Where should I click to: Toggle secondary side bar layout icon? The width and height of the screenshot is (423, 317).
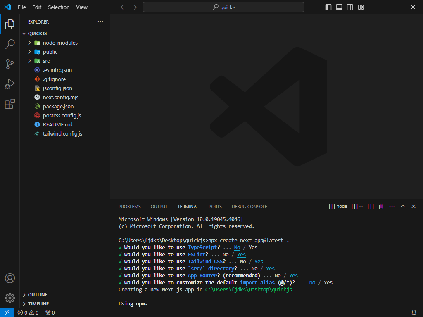(x=350, y=7)
